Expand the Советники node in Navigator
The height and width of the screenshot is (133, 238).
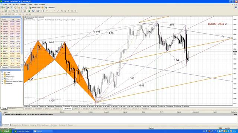point(2,79)
